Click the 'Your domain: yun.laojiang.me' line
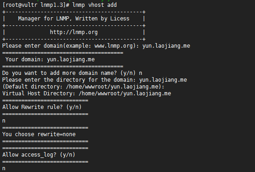255x172 pixels. pos(50,59)
